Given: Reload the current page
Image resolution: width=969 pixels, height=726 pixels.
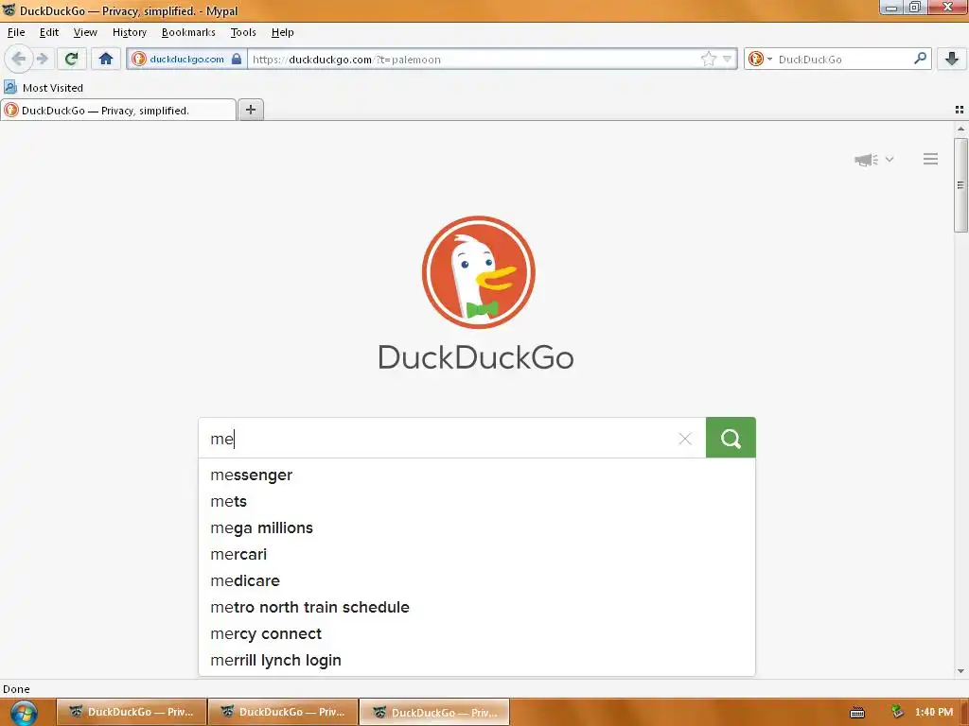Looking at the screenshot, I should [71, 59].
